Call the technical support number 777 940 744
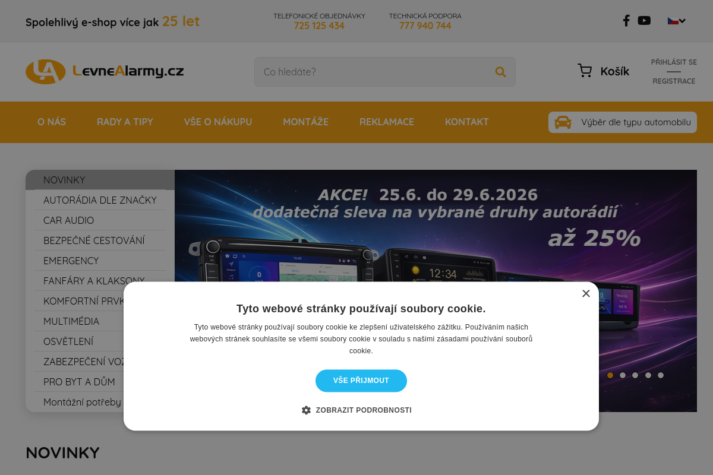The image size is (713, 475). (x=425, y=26)
